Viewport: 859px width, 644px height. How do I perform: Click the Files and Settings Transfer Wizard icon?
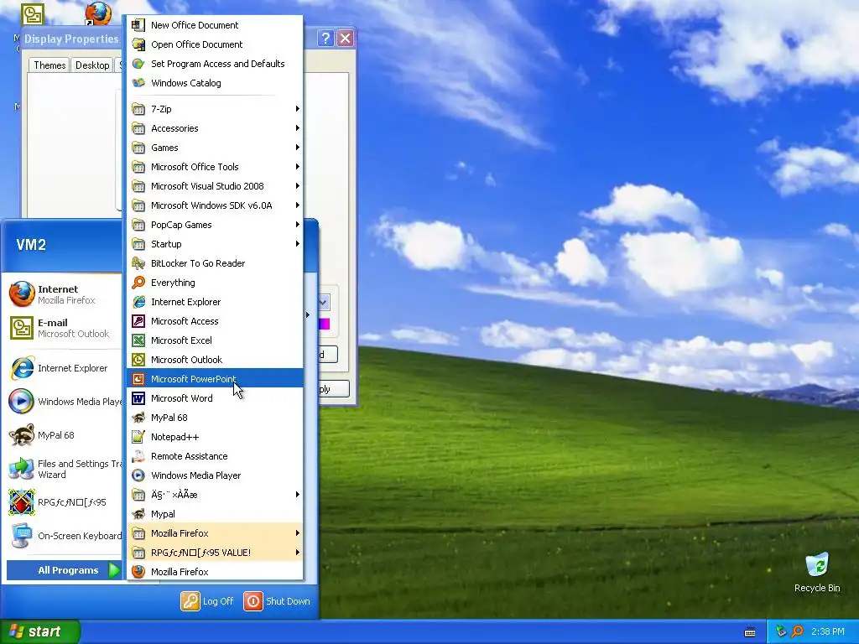point(22,469)
